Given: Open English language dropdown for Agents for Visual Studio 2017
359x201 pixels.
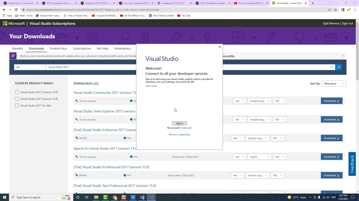Looking at the screenshot, I should coord(260,157).
